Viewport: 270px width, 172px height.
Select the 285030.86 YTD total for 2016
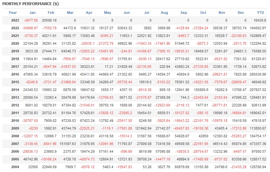tap(256, 74)
